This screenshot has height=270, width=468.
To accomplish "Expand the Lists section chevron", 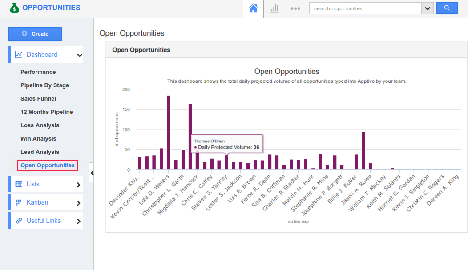I will tap(79, 185).
